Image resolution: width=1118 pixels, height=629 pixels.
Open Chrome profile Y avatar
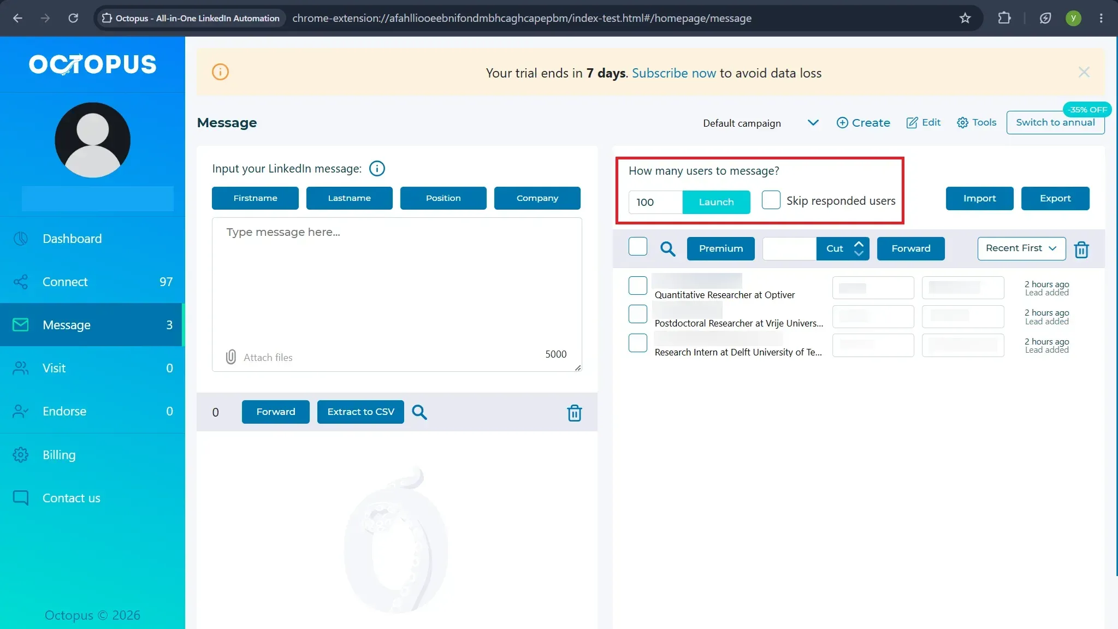1073,18
